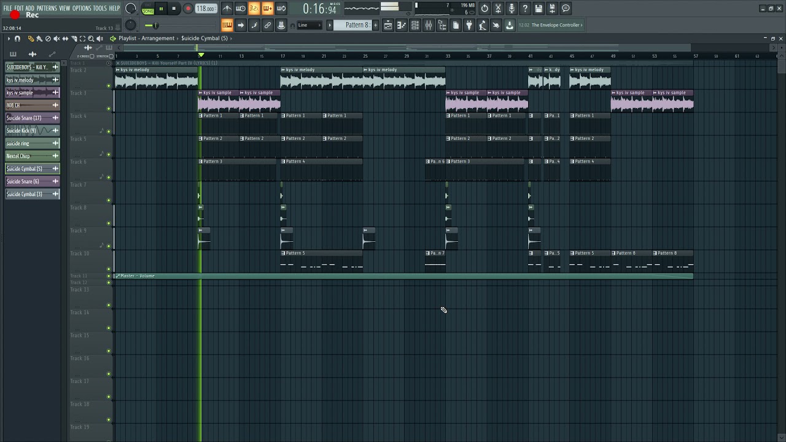
Task: Mute Track 6 with its green dot
Action: pos(109,177)
